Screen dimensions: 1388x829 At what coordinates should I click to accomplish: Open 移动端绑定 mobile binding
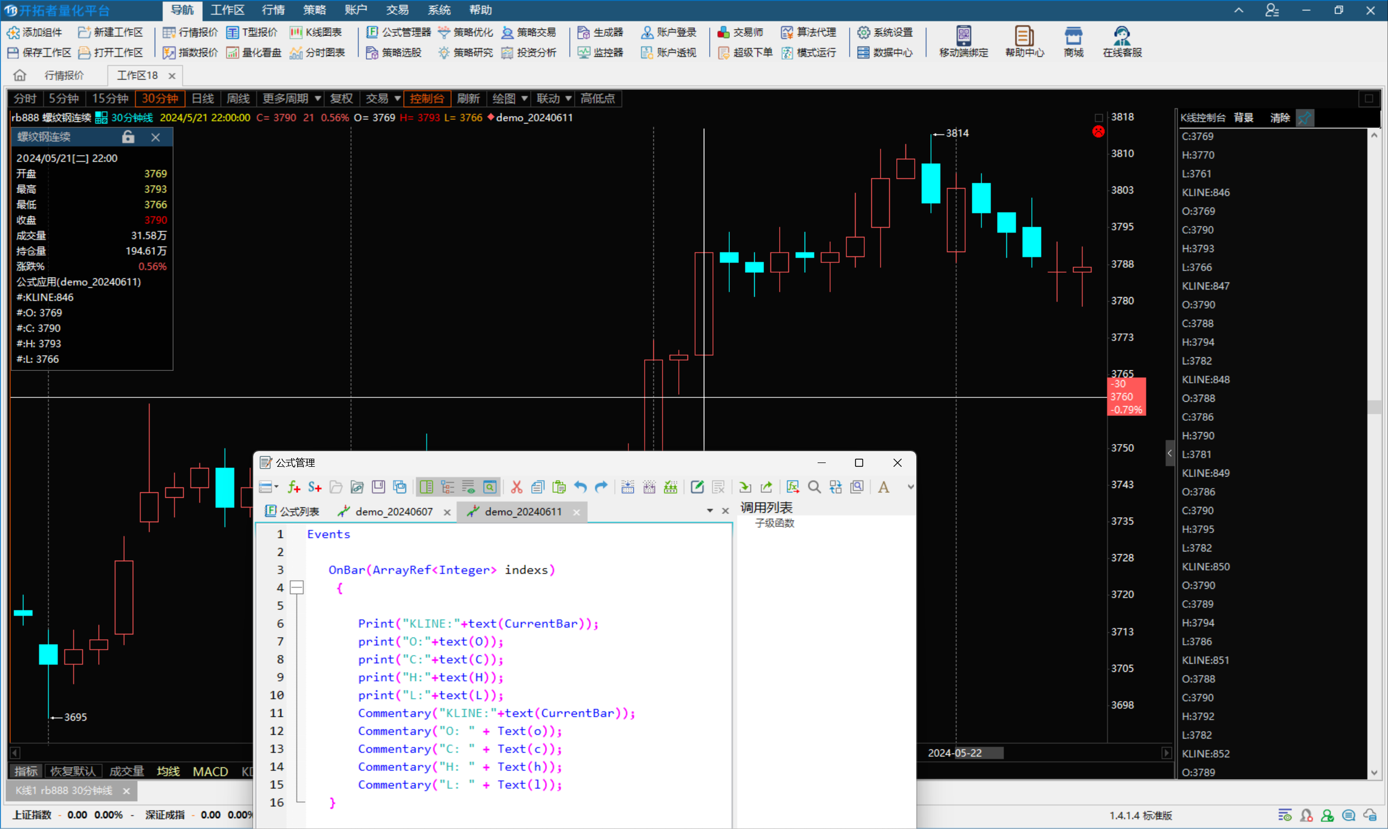pos(963,42)
